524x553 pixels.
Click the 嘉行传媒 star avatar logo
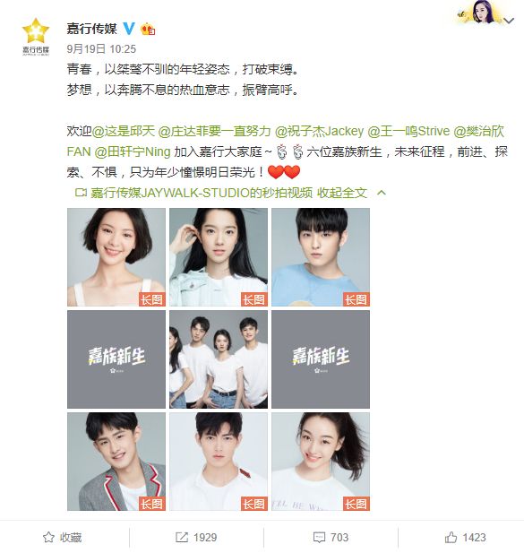[36, 37]
